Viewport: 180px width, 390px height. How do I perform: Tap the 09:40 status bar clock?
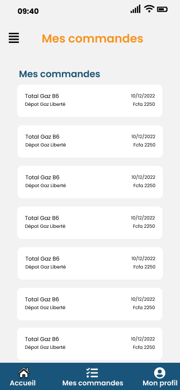pos(28,11)
